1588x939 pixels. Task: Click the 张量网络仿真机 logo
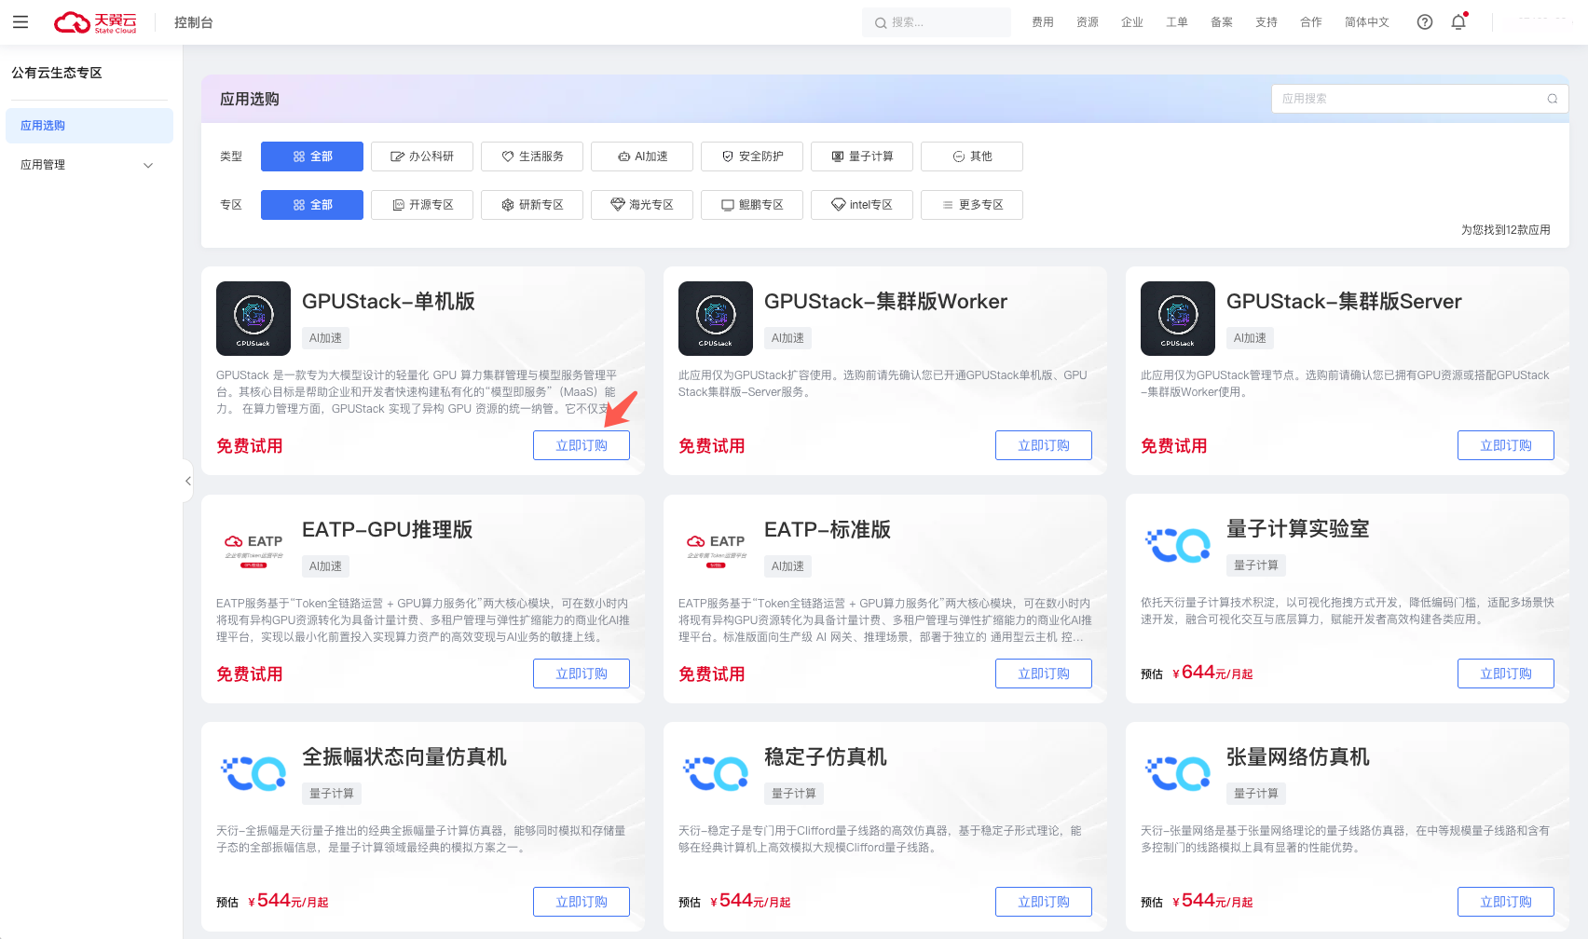1178,774
